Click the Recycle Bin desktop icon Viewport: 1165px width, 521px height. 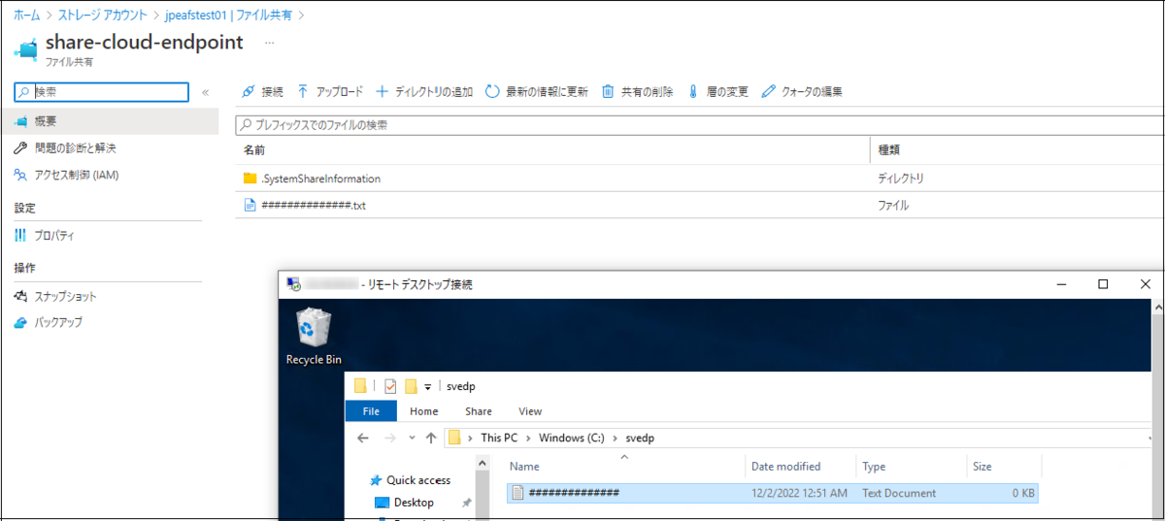pyautogui.click(x=314, y=338)
